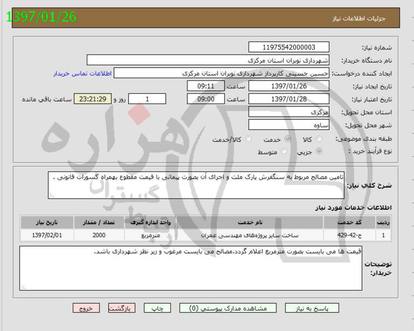This screenshot has width=414, height=331.
Task: Click the validity time field 09:00
Action: (x=206, y=99)
